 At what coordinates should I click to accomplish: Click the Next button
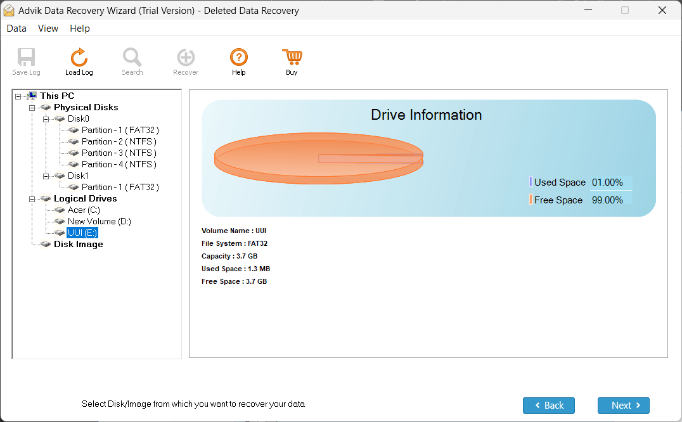pos(623,405)
